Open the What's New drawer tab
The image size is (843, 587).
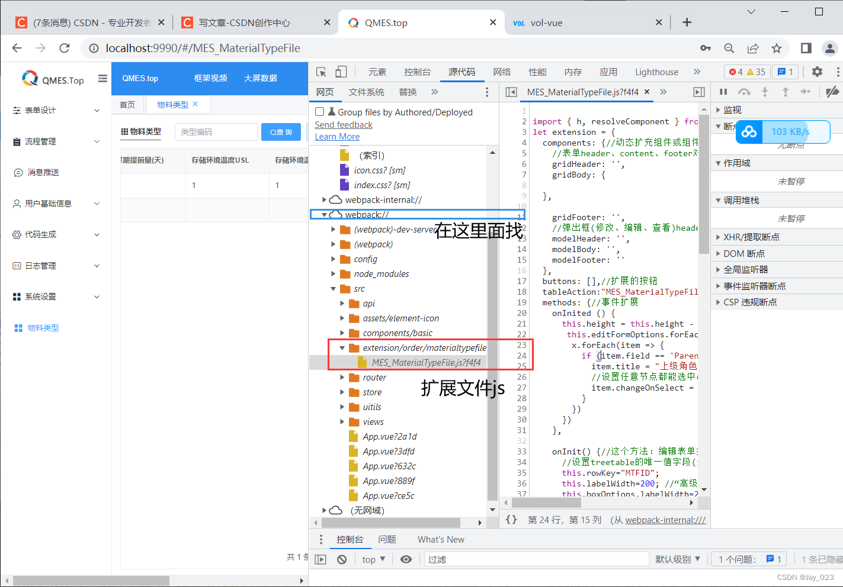[441, 540]
